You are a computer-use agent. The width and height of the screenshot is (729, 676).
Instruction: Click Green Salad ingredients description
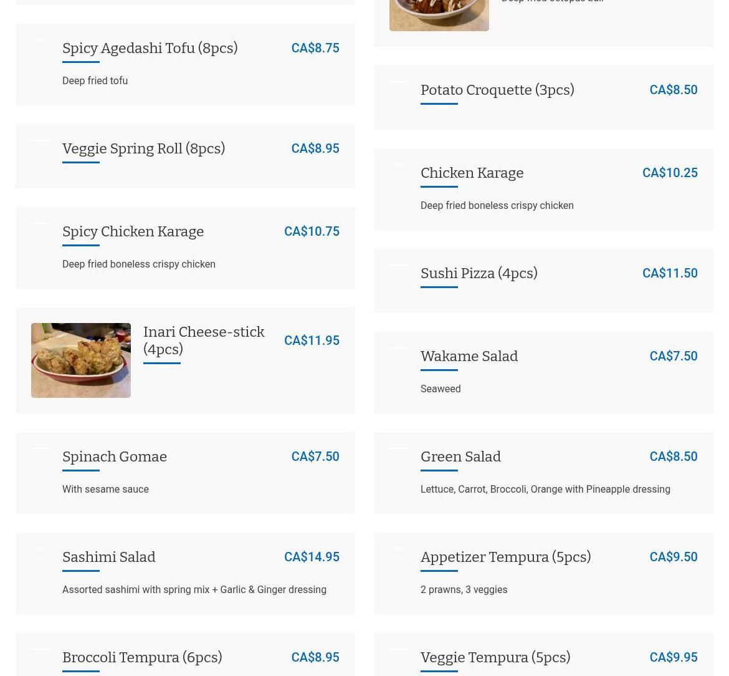pyautogui.click(x=545, y=490)
